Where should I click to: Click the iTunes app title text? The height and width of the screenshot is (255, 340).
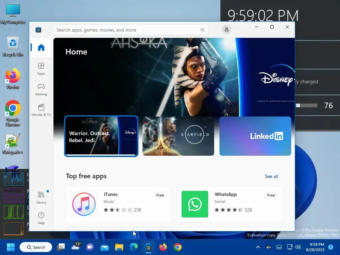click(x=111, y=194)
